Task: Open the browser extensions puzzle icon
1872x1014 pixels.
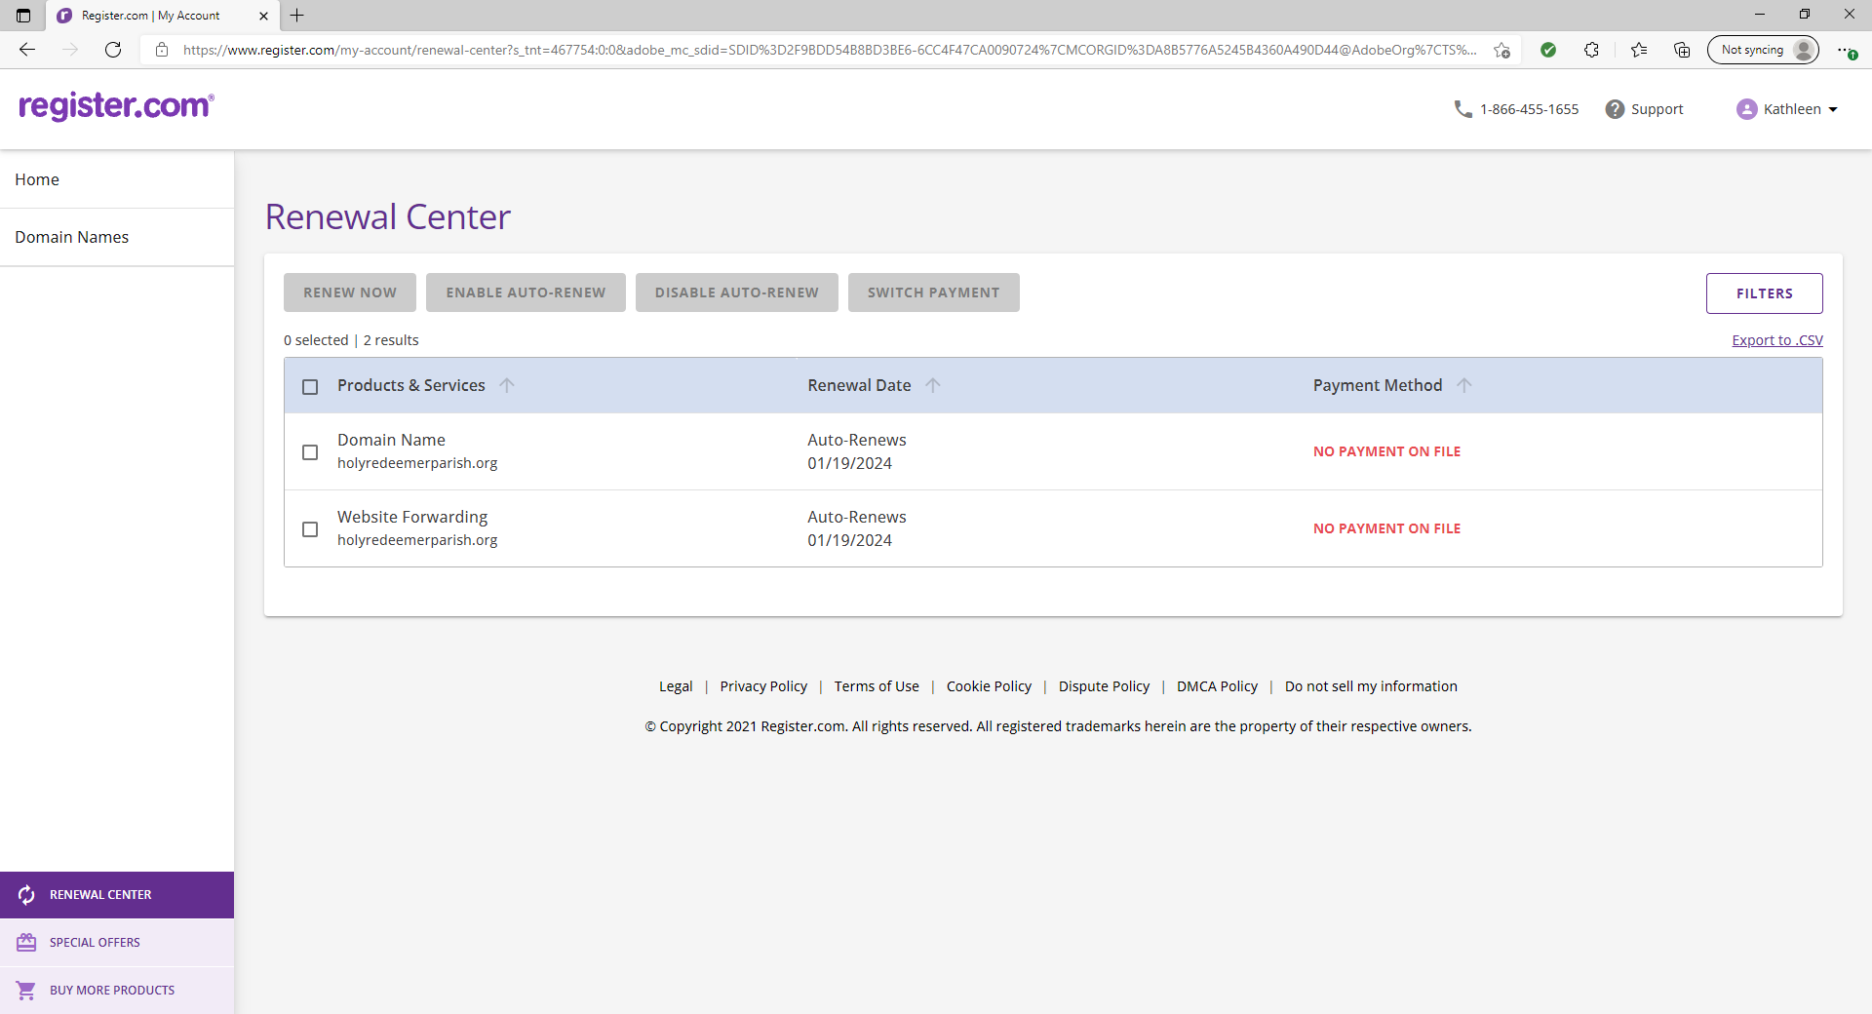Action: [x=1591, y=50]
